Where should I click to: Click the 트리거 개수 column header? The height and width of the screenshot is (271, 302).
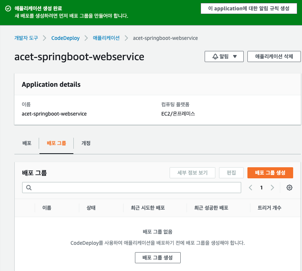pyautogui.click(x=270, y=208)
